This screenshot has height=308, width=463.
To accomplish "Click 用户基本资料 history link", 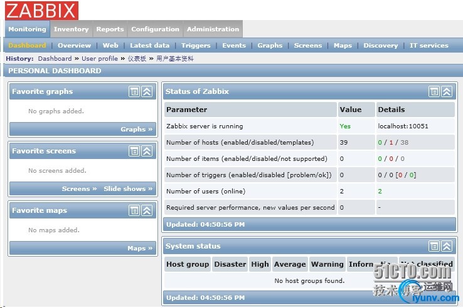I will (175, 58).
